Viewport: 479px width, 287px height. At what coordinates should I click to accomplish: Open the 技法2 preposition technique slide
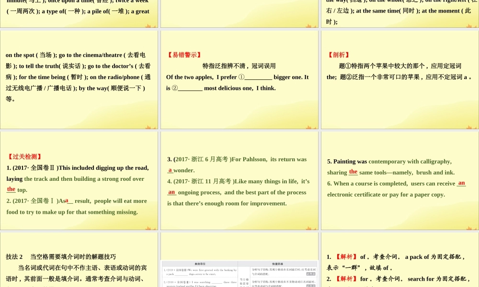coord(79,260)
